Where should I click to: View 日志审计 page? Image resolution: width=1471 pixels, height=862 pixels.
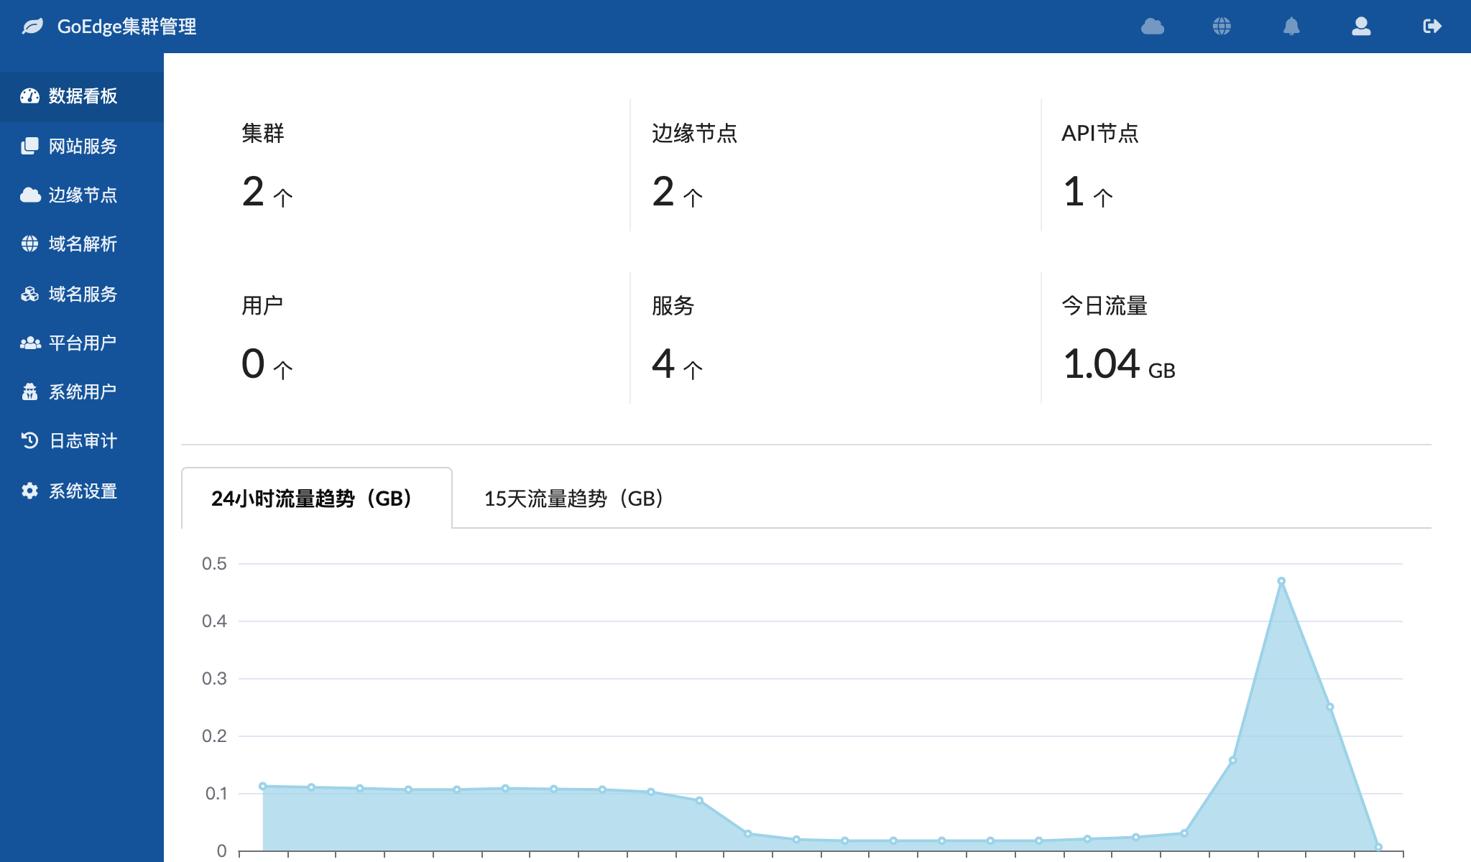(x=82, y=440)
